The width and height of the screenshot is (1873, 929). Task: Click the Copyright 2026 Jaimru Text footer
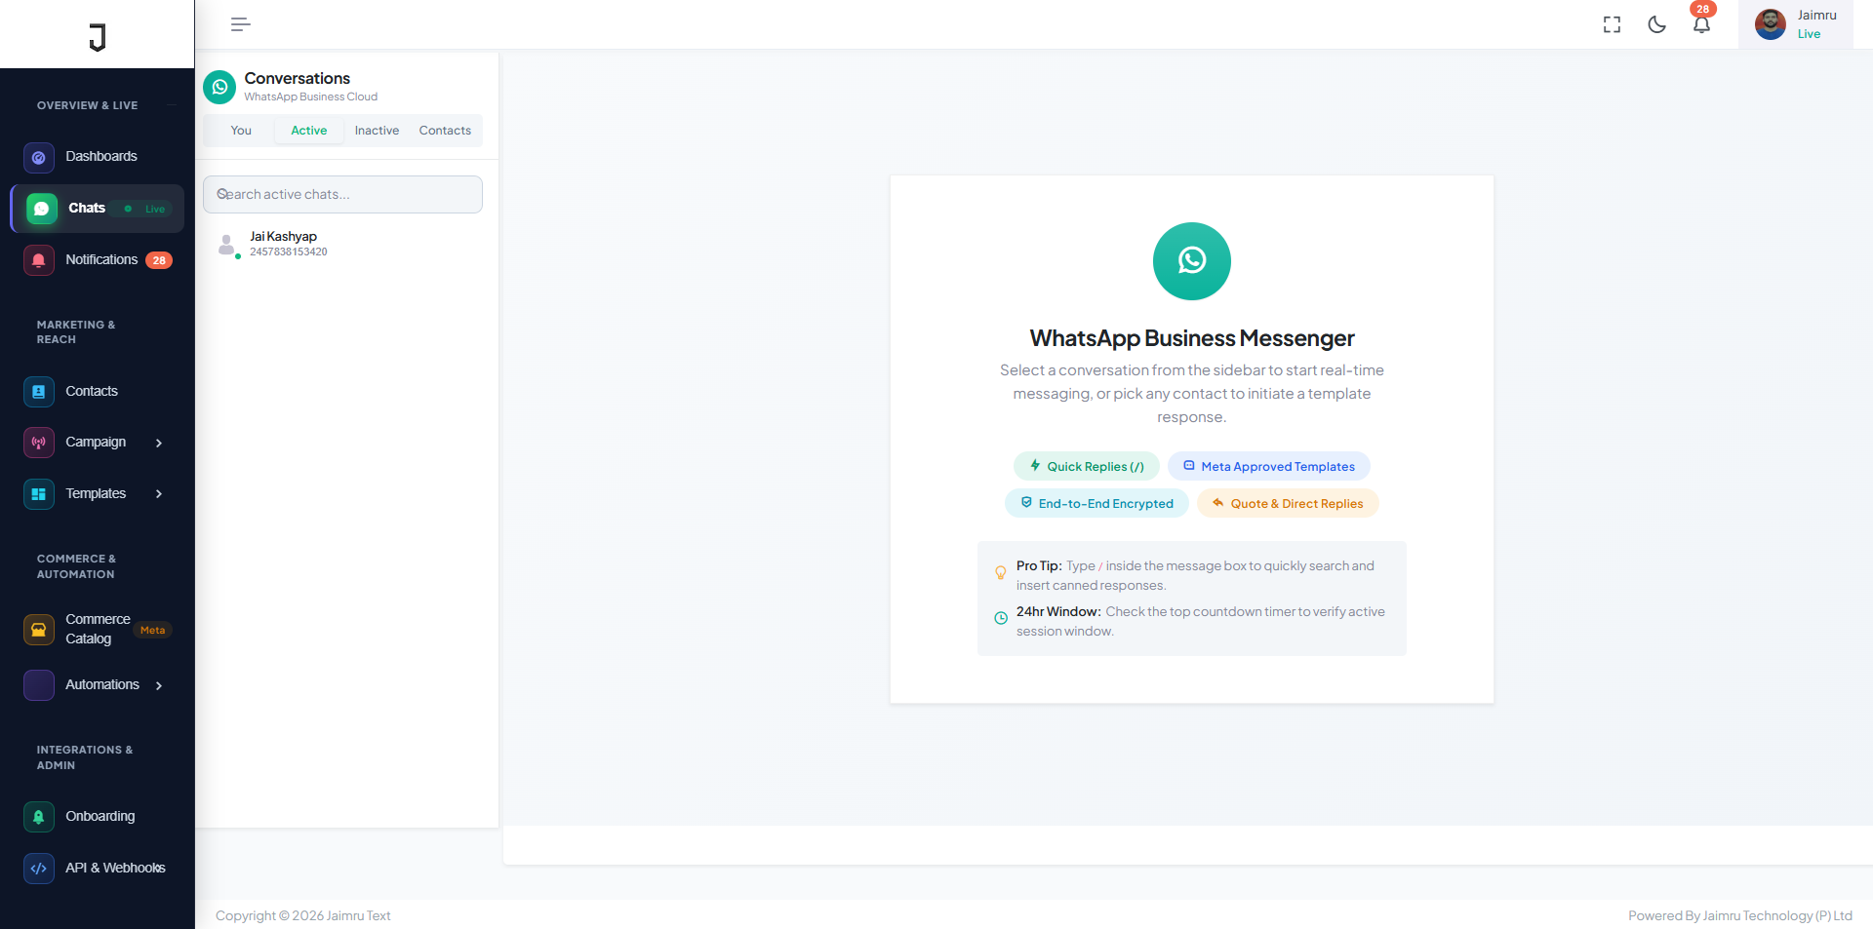click(302, 915)
